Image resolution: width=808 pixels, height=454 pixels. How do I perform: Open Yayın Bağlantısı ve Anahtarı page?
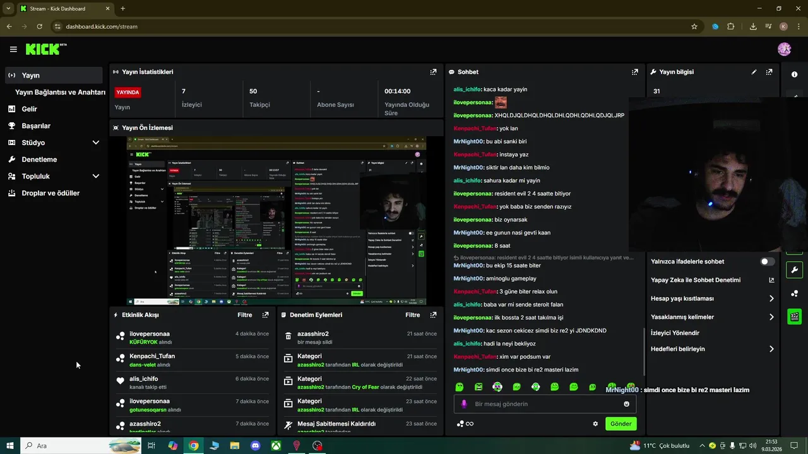(60, 92)
